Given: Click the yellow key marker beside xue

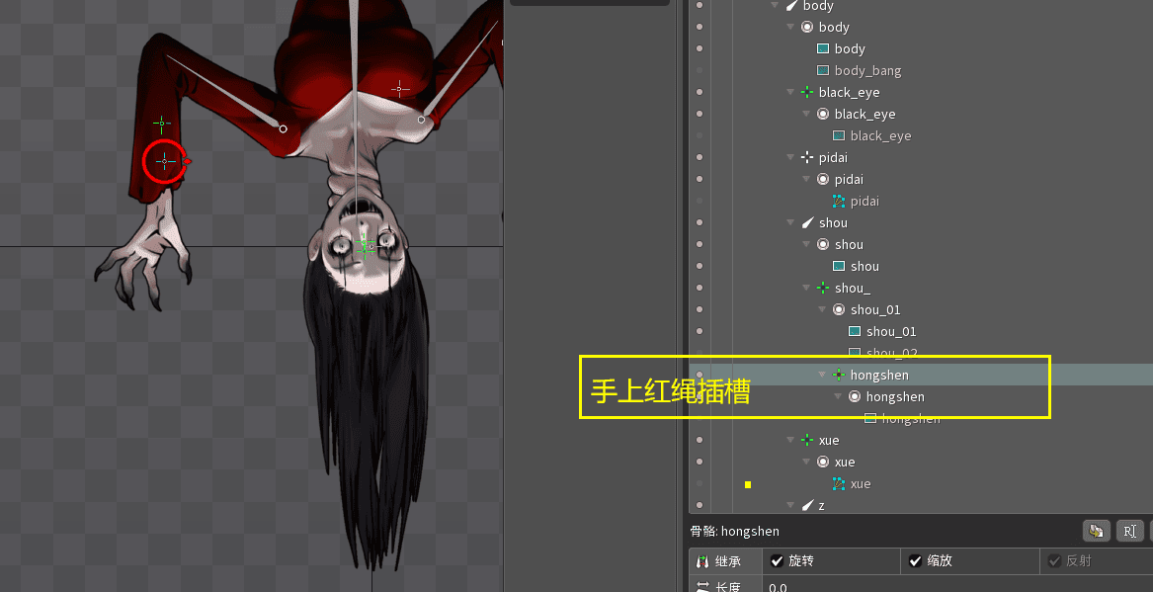Looking at the screenshot, I should click(x=748, y=484).
